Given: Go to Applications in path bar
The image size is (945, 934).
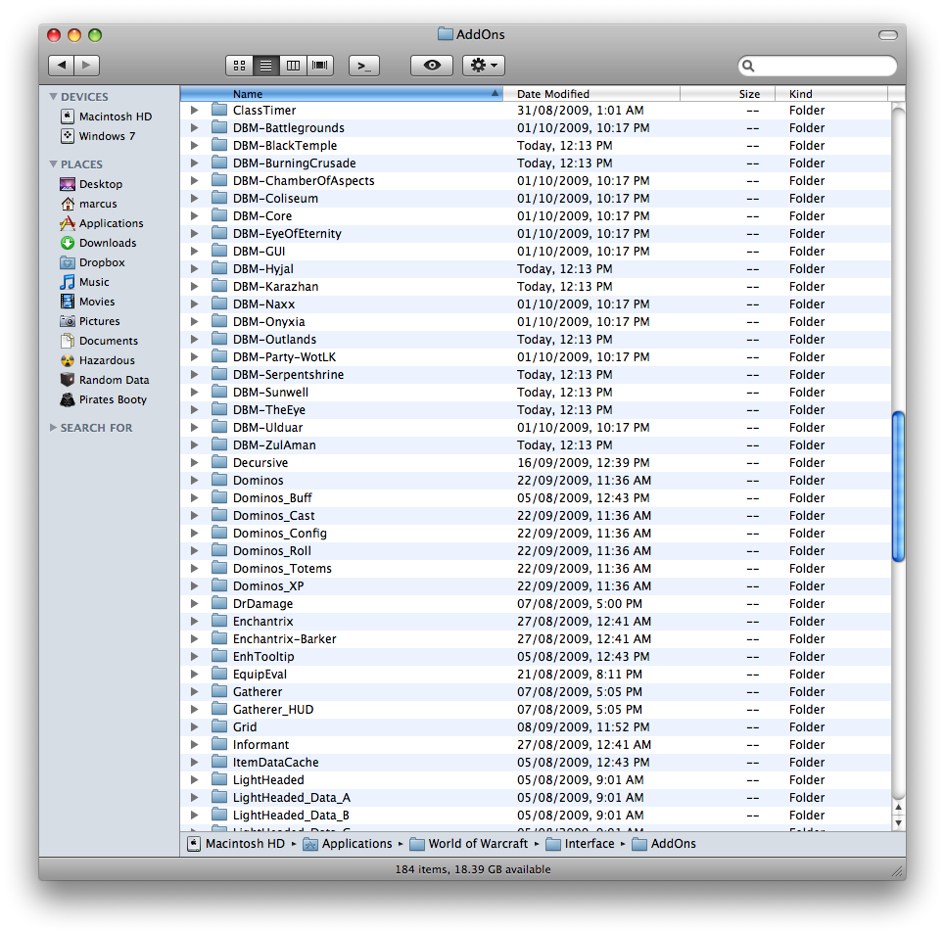Looking at the screenshot, I should tap(348, 844).
